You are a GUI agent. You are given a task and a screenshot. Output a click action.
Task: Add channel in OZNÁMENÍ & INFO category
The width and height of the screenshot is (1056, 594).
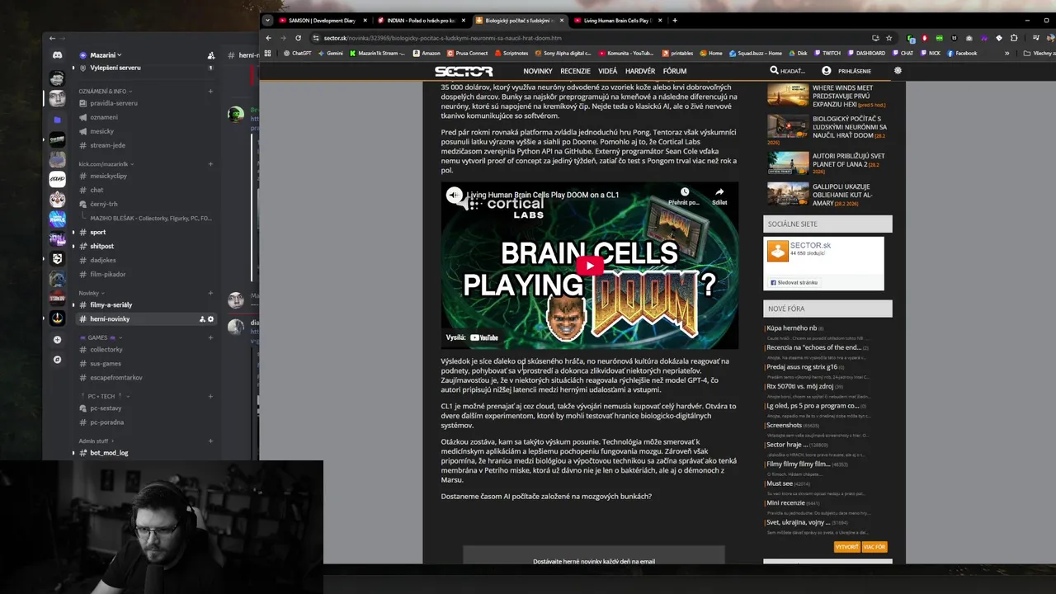(210, 91)
